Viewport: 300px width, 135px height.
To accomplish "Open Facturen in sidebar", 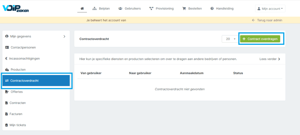I will click(36, 114).
